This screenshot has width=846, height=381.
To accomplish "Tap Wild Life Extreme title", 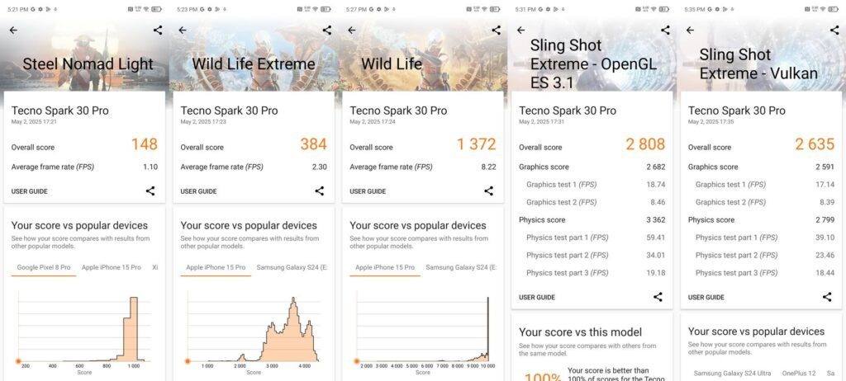I will [x=254, y=64].
